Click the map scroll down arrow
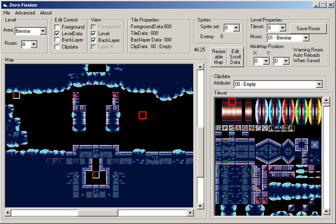Screen dimensions: 336x224 [200, 206]
